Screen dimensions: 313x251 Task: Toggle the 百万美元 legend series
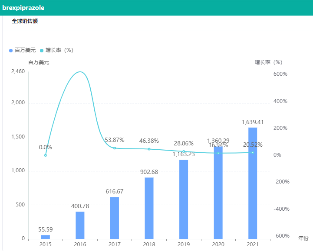23,50
